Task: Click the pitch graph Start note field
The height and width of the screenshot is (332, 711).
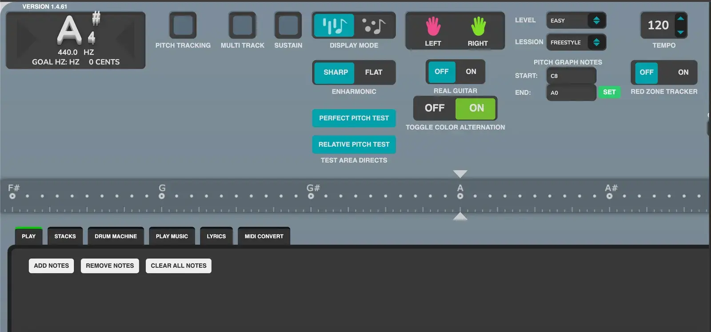Action: 571,76
